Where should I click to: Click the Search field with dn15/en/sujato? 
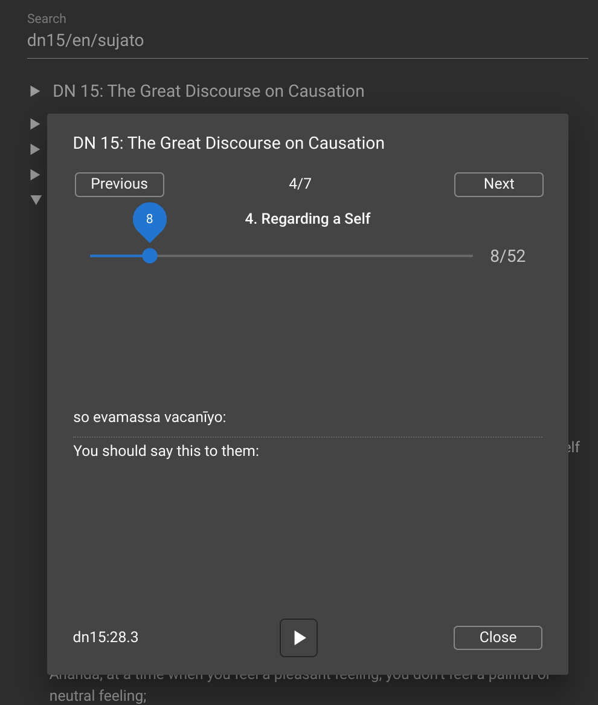(307, 41)
